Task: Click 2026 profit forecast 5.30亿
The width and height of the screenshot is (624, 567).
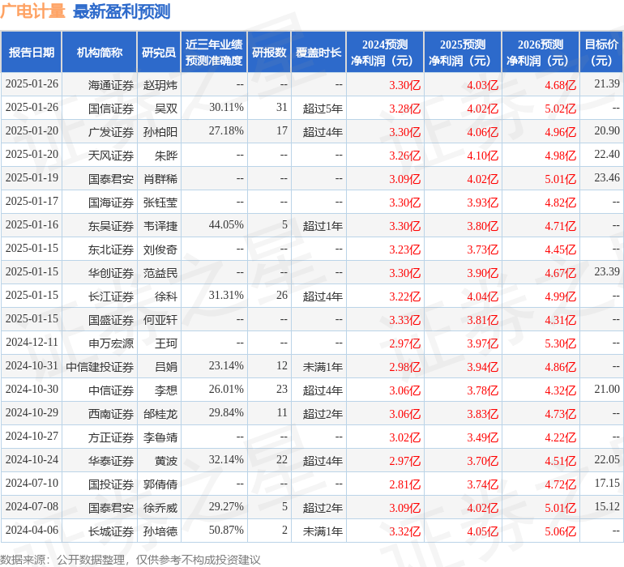Action: point(560,343)
